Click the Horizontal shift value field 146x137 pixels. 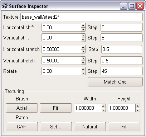pos(62,27)
